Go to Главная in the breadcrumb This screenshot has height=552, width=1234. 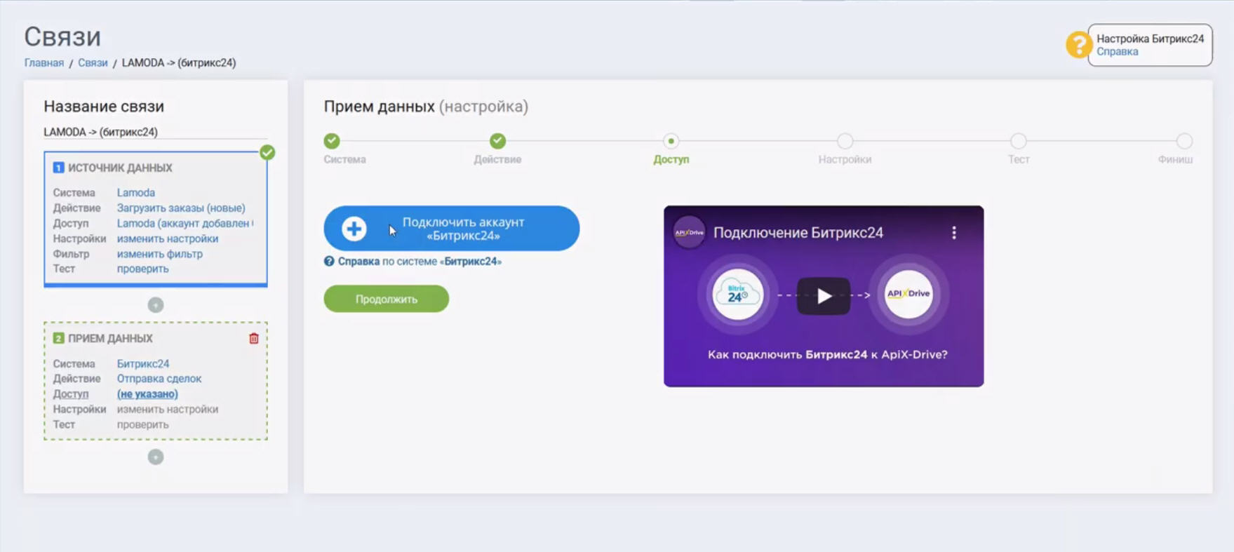pyautogui.click(x=44, y=63)
